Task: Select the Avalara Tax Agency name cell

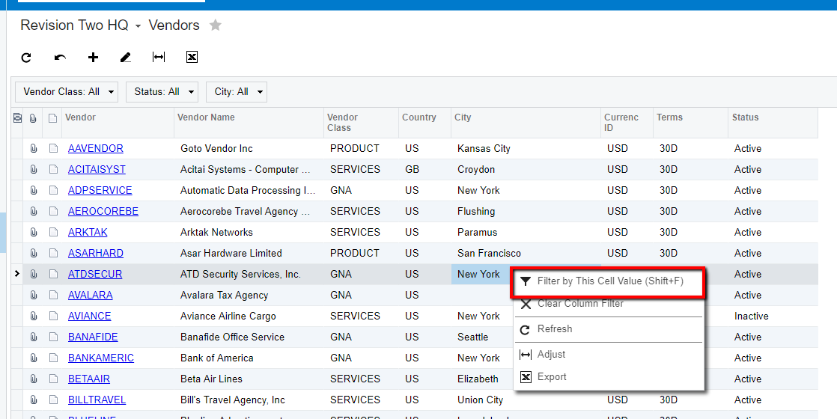Action: 249,295
